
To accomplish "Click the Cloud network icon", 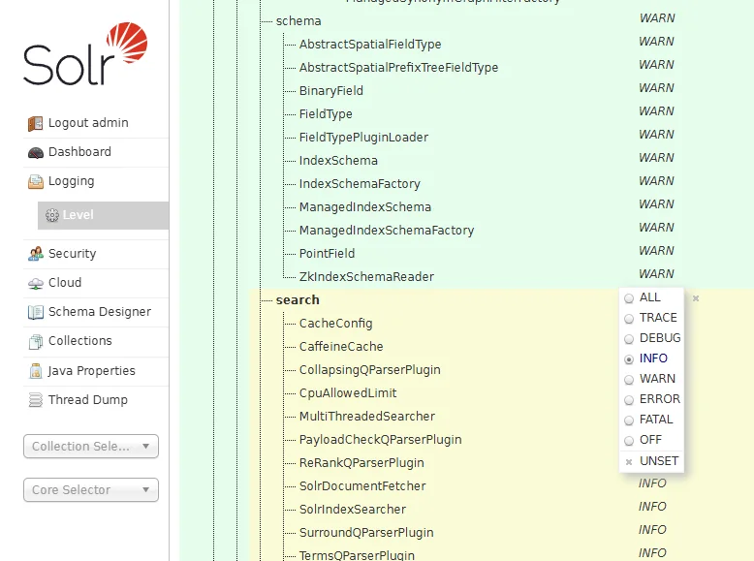I will pyautogui.click(x=36, y=283).
